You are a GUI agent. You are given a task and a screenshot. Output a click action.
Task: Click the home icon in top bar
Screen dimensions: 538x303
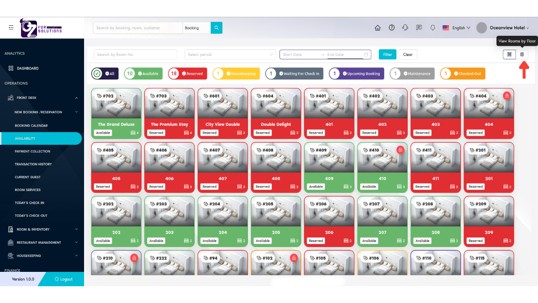377,28
